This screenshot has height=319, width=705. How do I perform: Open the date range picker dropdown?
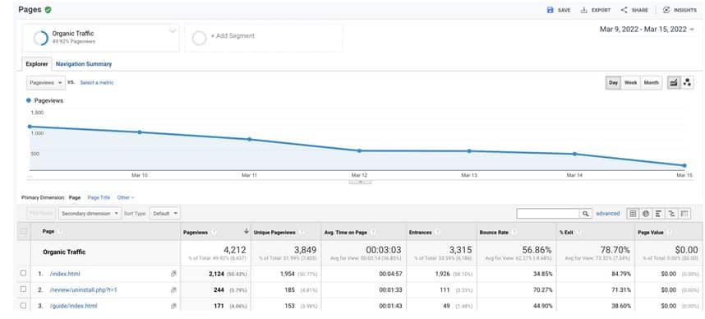(x=647, y=30)
